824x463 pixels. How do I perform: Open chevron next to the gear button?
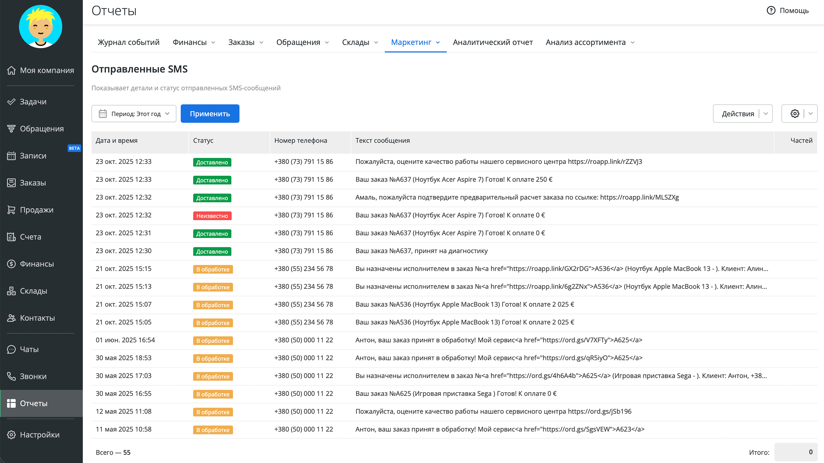[x=810, y=113]
